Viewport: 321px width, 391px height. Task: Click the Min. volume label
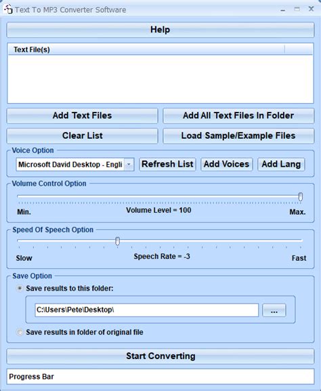click(24, 212)
